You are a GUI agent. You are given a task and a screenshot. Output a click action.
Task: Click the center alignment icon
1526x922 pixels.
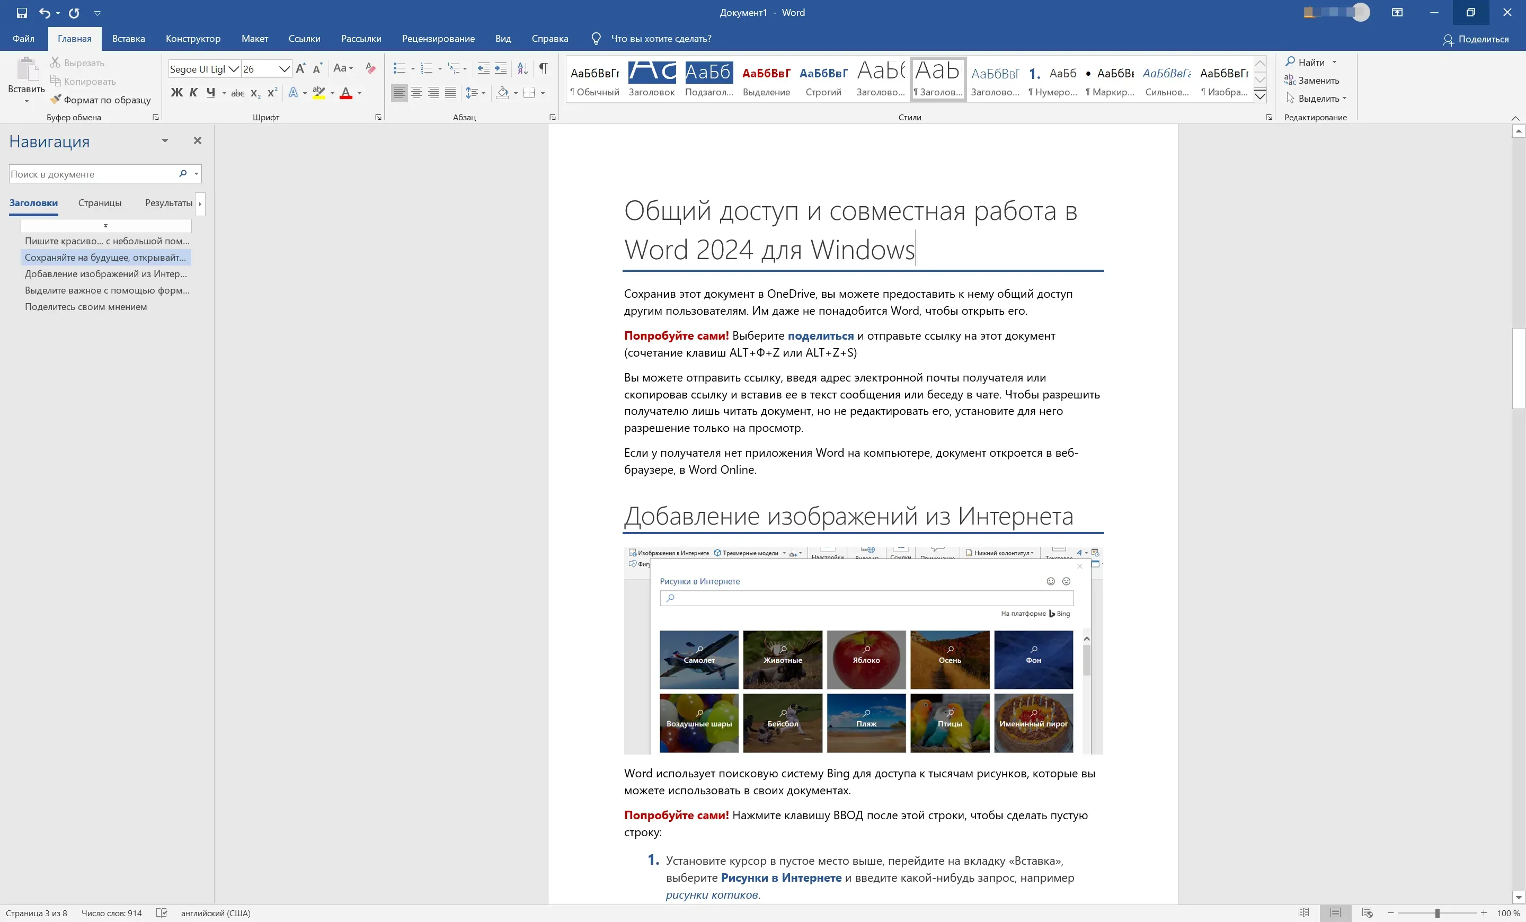[417, 93]
